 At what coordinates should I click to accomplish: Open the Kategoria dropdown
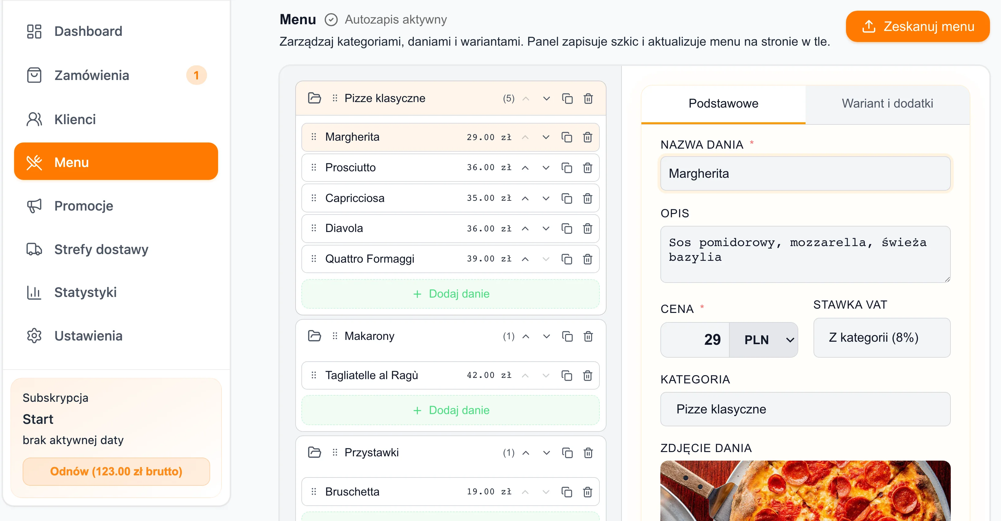[x=805, y=409]
